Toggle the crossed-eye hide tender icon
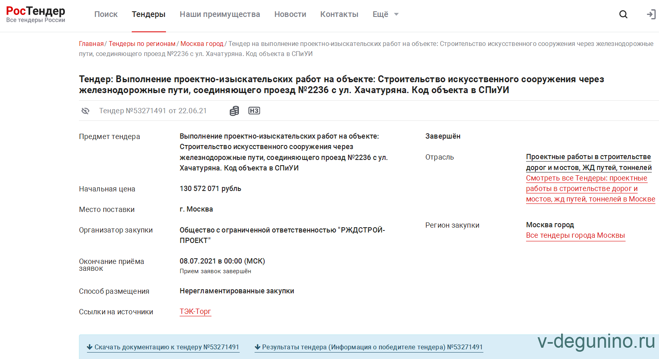Image resolution: width=659 pixels, height=359 pixels. tap(85, 111)
